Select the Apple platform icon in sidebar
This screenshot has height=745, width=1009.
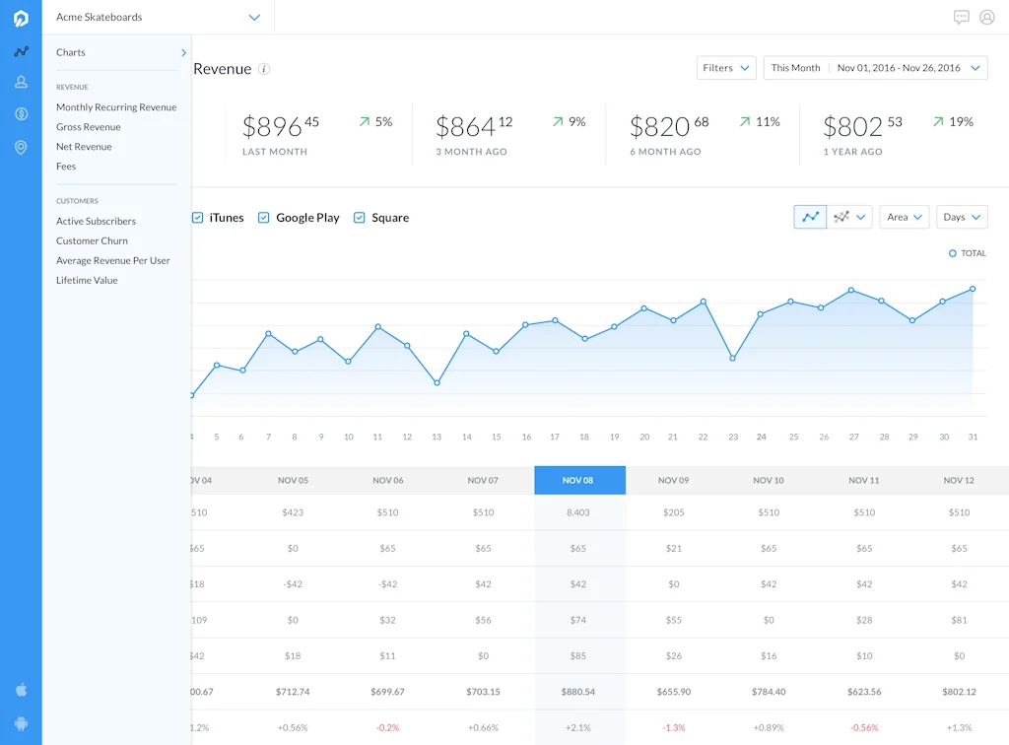tap(22, 690)
